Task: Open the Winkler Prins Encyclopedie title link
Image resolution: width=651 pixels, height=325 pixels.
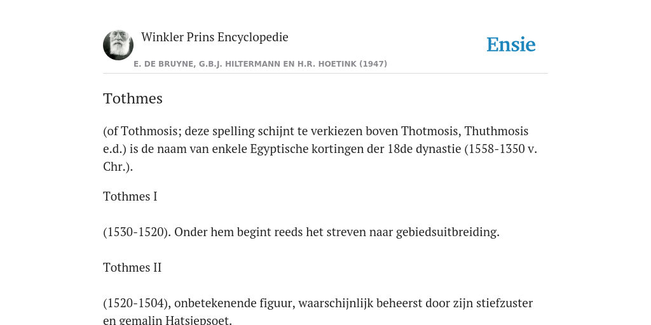Action: coord(215,37)
